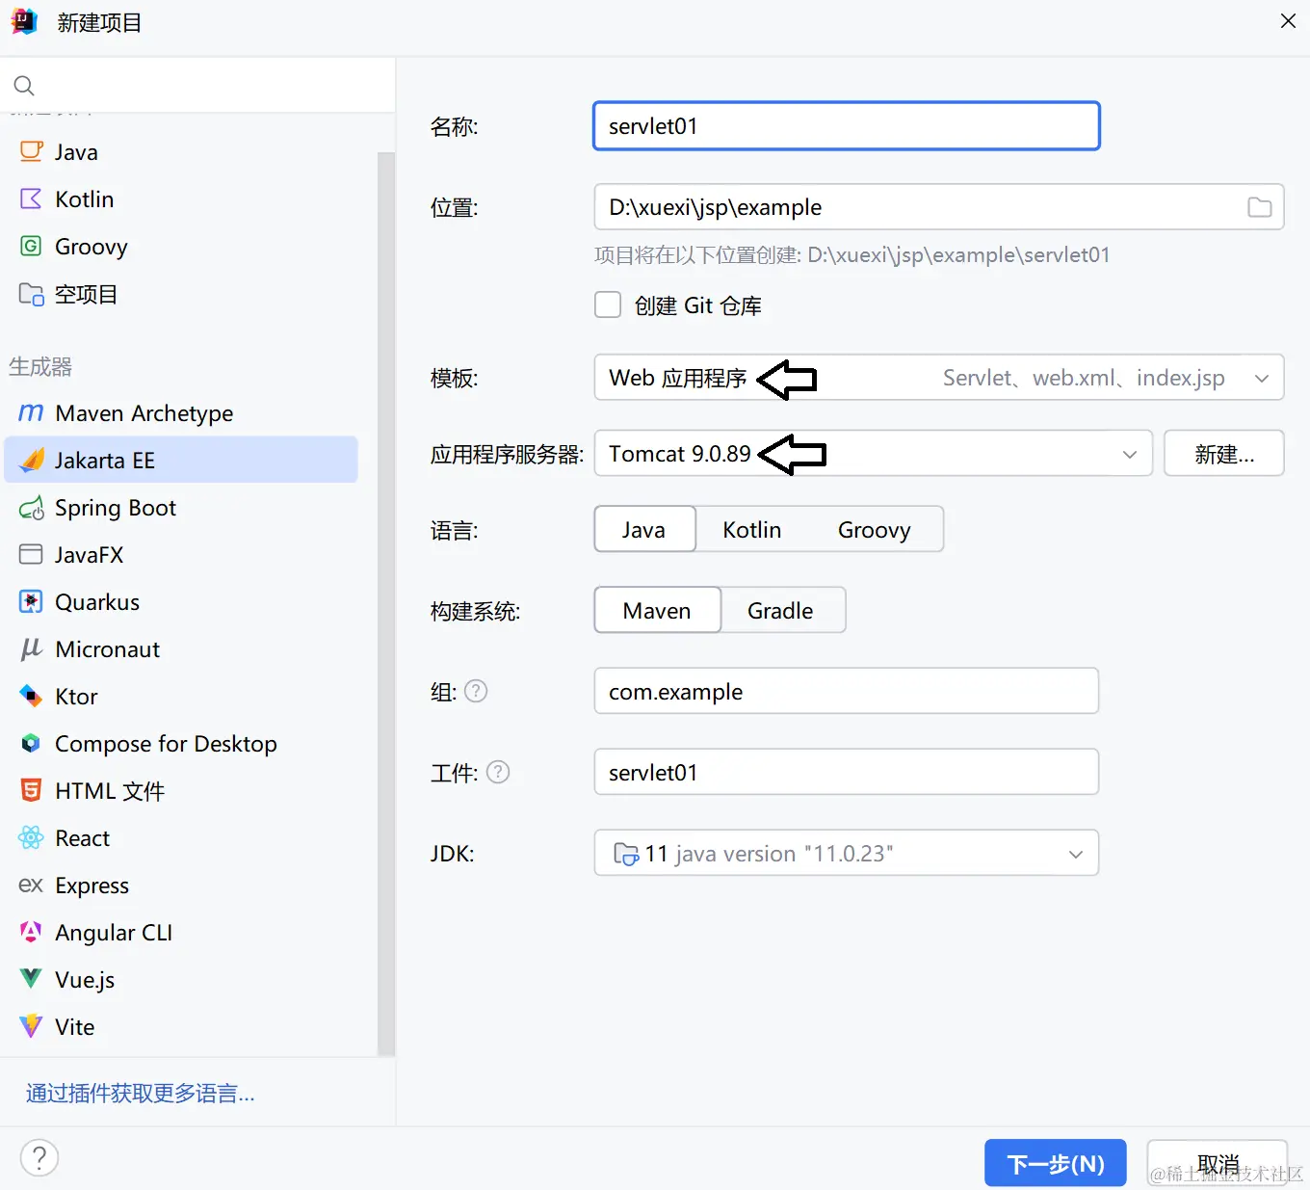Switch 语言 selection to Kotlin
1310x1190 pixels.
coord(750,529)
